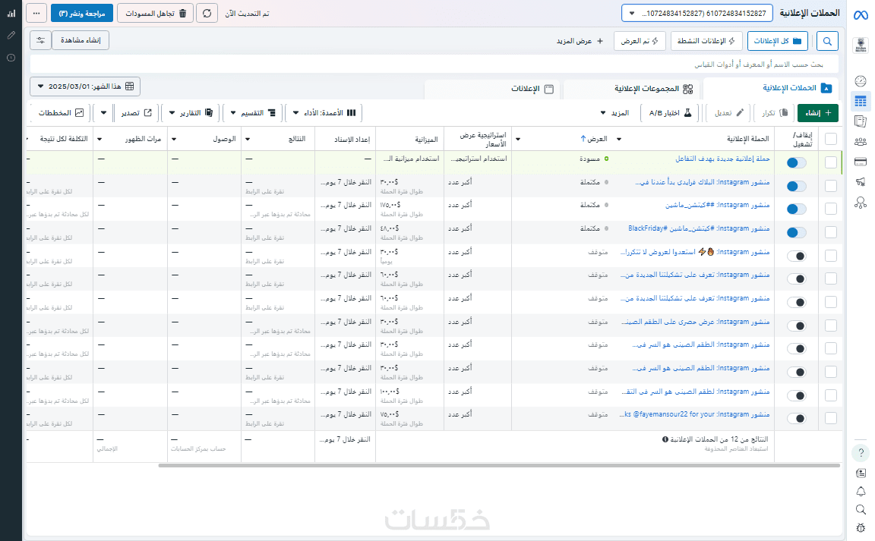Open the campaigns table icon in the sidebar

coord(861,102)
